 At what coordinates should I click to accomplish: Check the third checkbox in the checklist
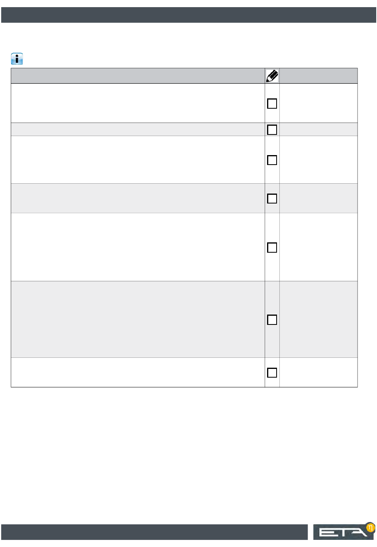272,160
